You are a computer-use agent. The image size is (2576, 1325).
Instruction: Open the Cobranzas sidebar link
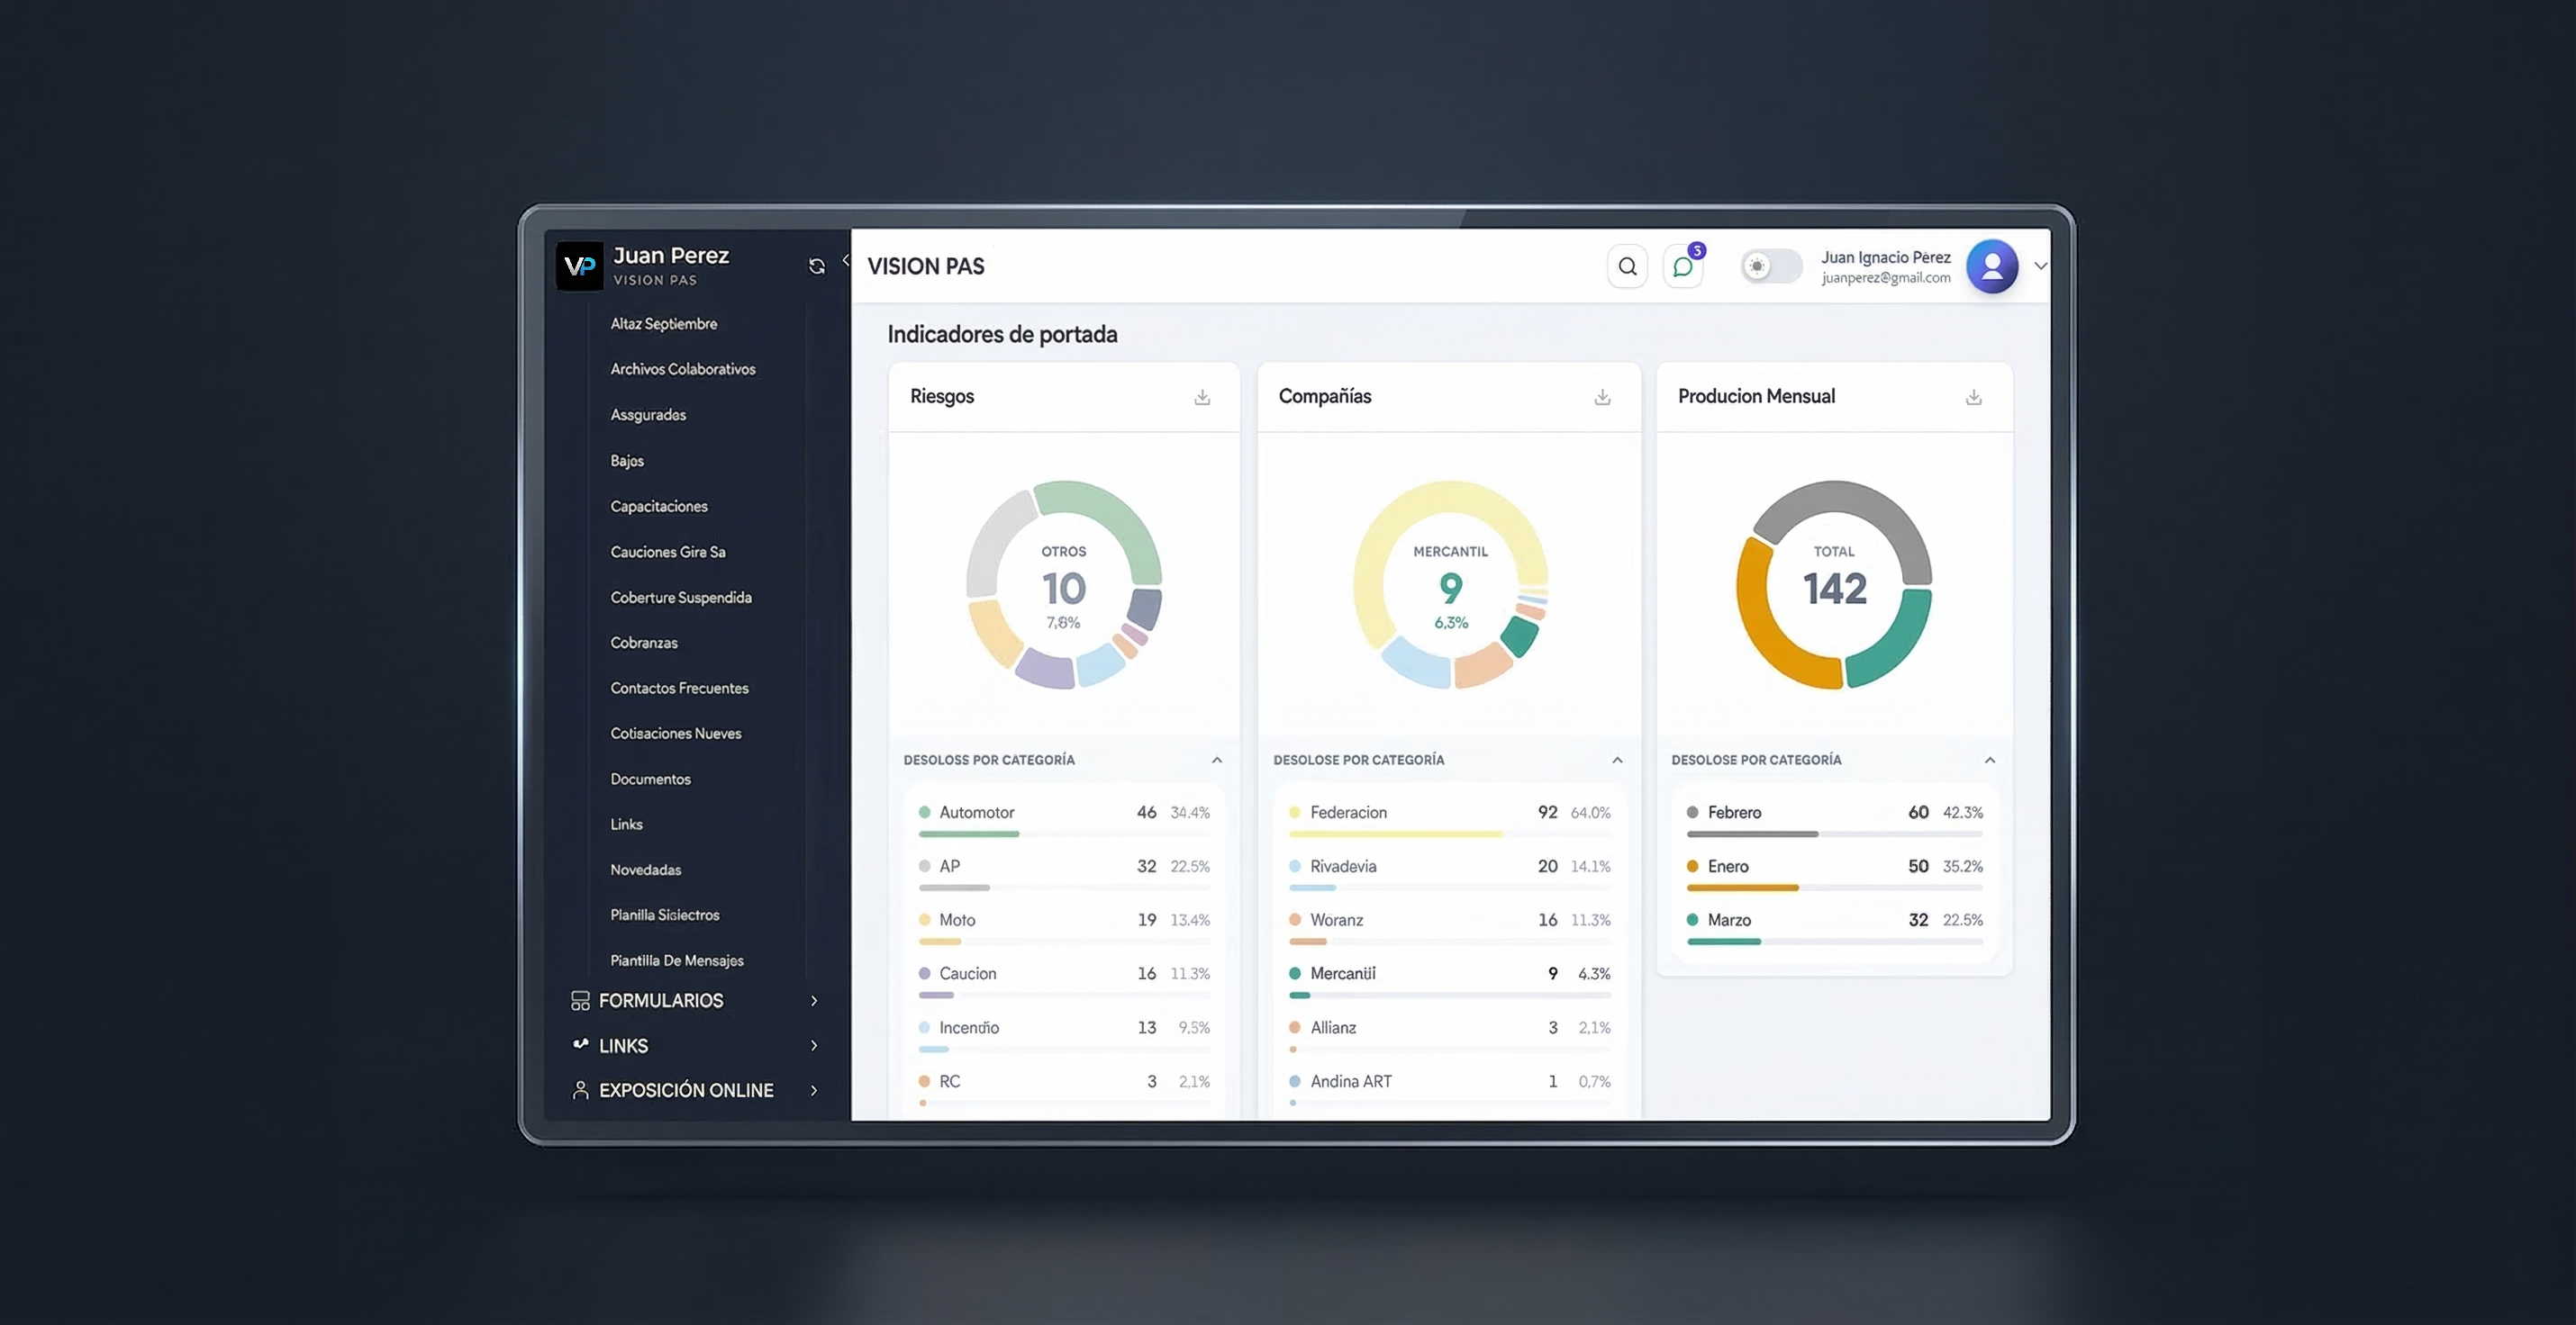tap(644, 643)
